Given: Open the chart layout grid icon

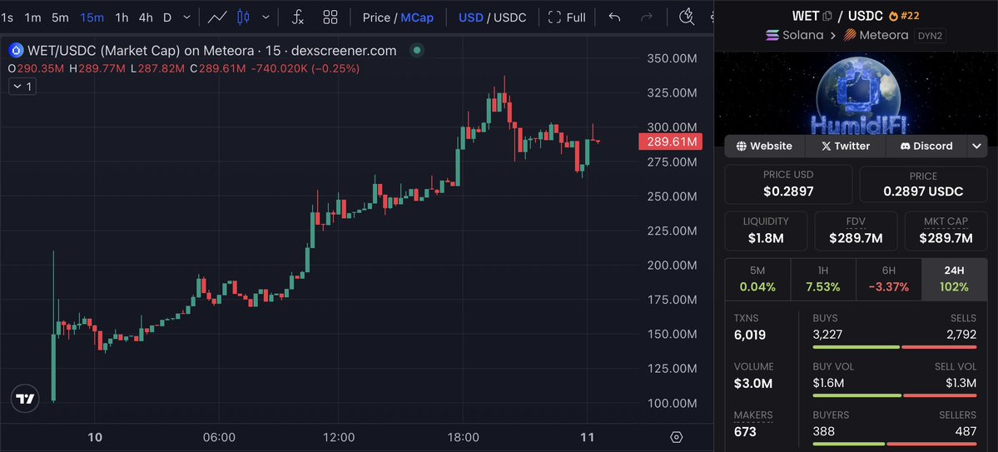Looking at the screenshot, I should coord(330,17).
